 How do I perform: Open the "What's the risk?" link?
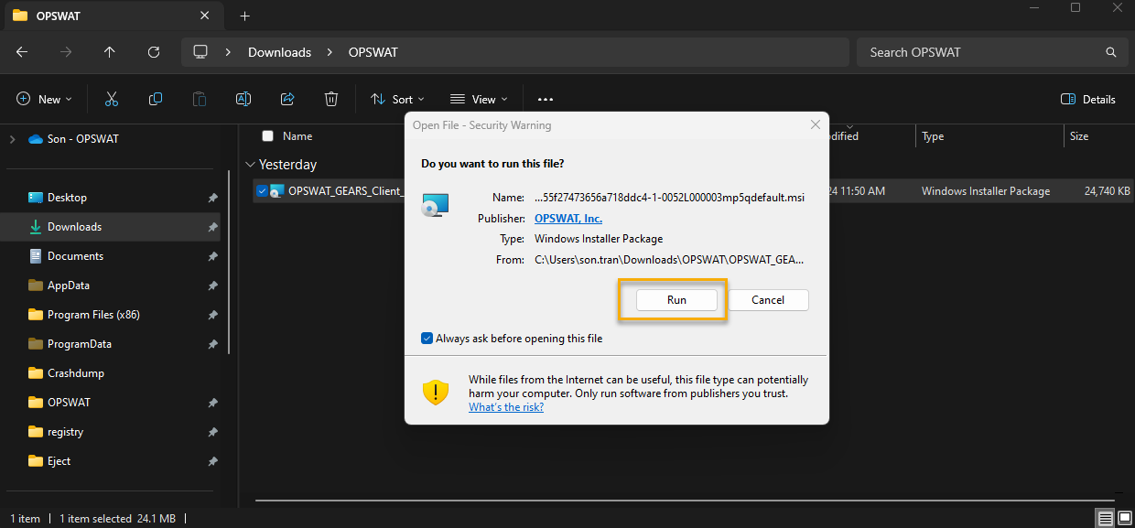(506, 407)
